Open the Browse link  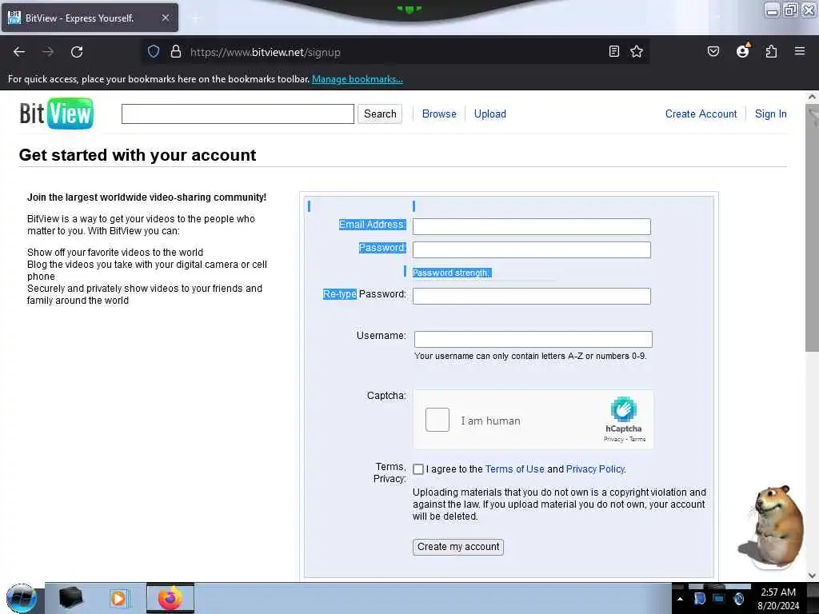(439, 114)
